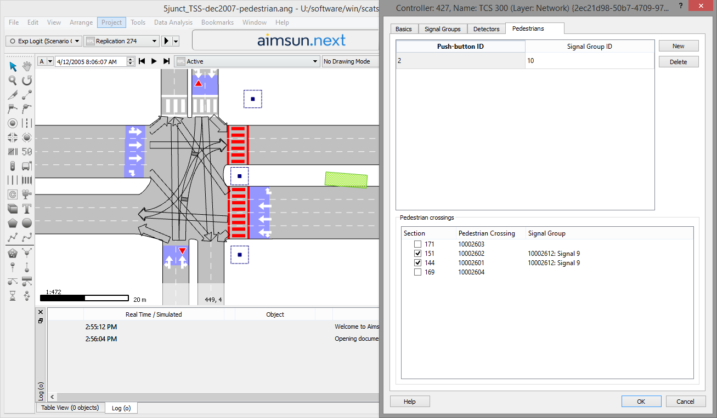717x418 pixels.
Task: Select the bus stop creation tool
Action: 26,165
